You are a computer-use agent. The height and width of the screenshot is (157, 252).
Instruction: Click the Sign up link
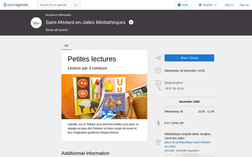click(x=244, y=5)
